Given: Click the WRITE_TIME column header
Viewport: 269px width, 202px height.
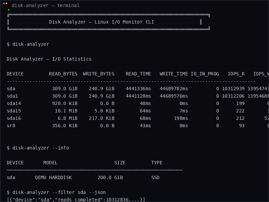Looking at the screenshot, I should 174,74.
